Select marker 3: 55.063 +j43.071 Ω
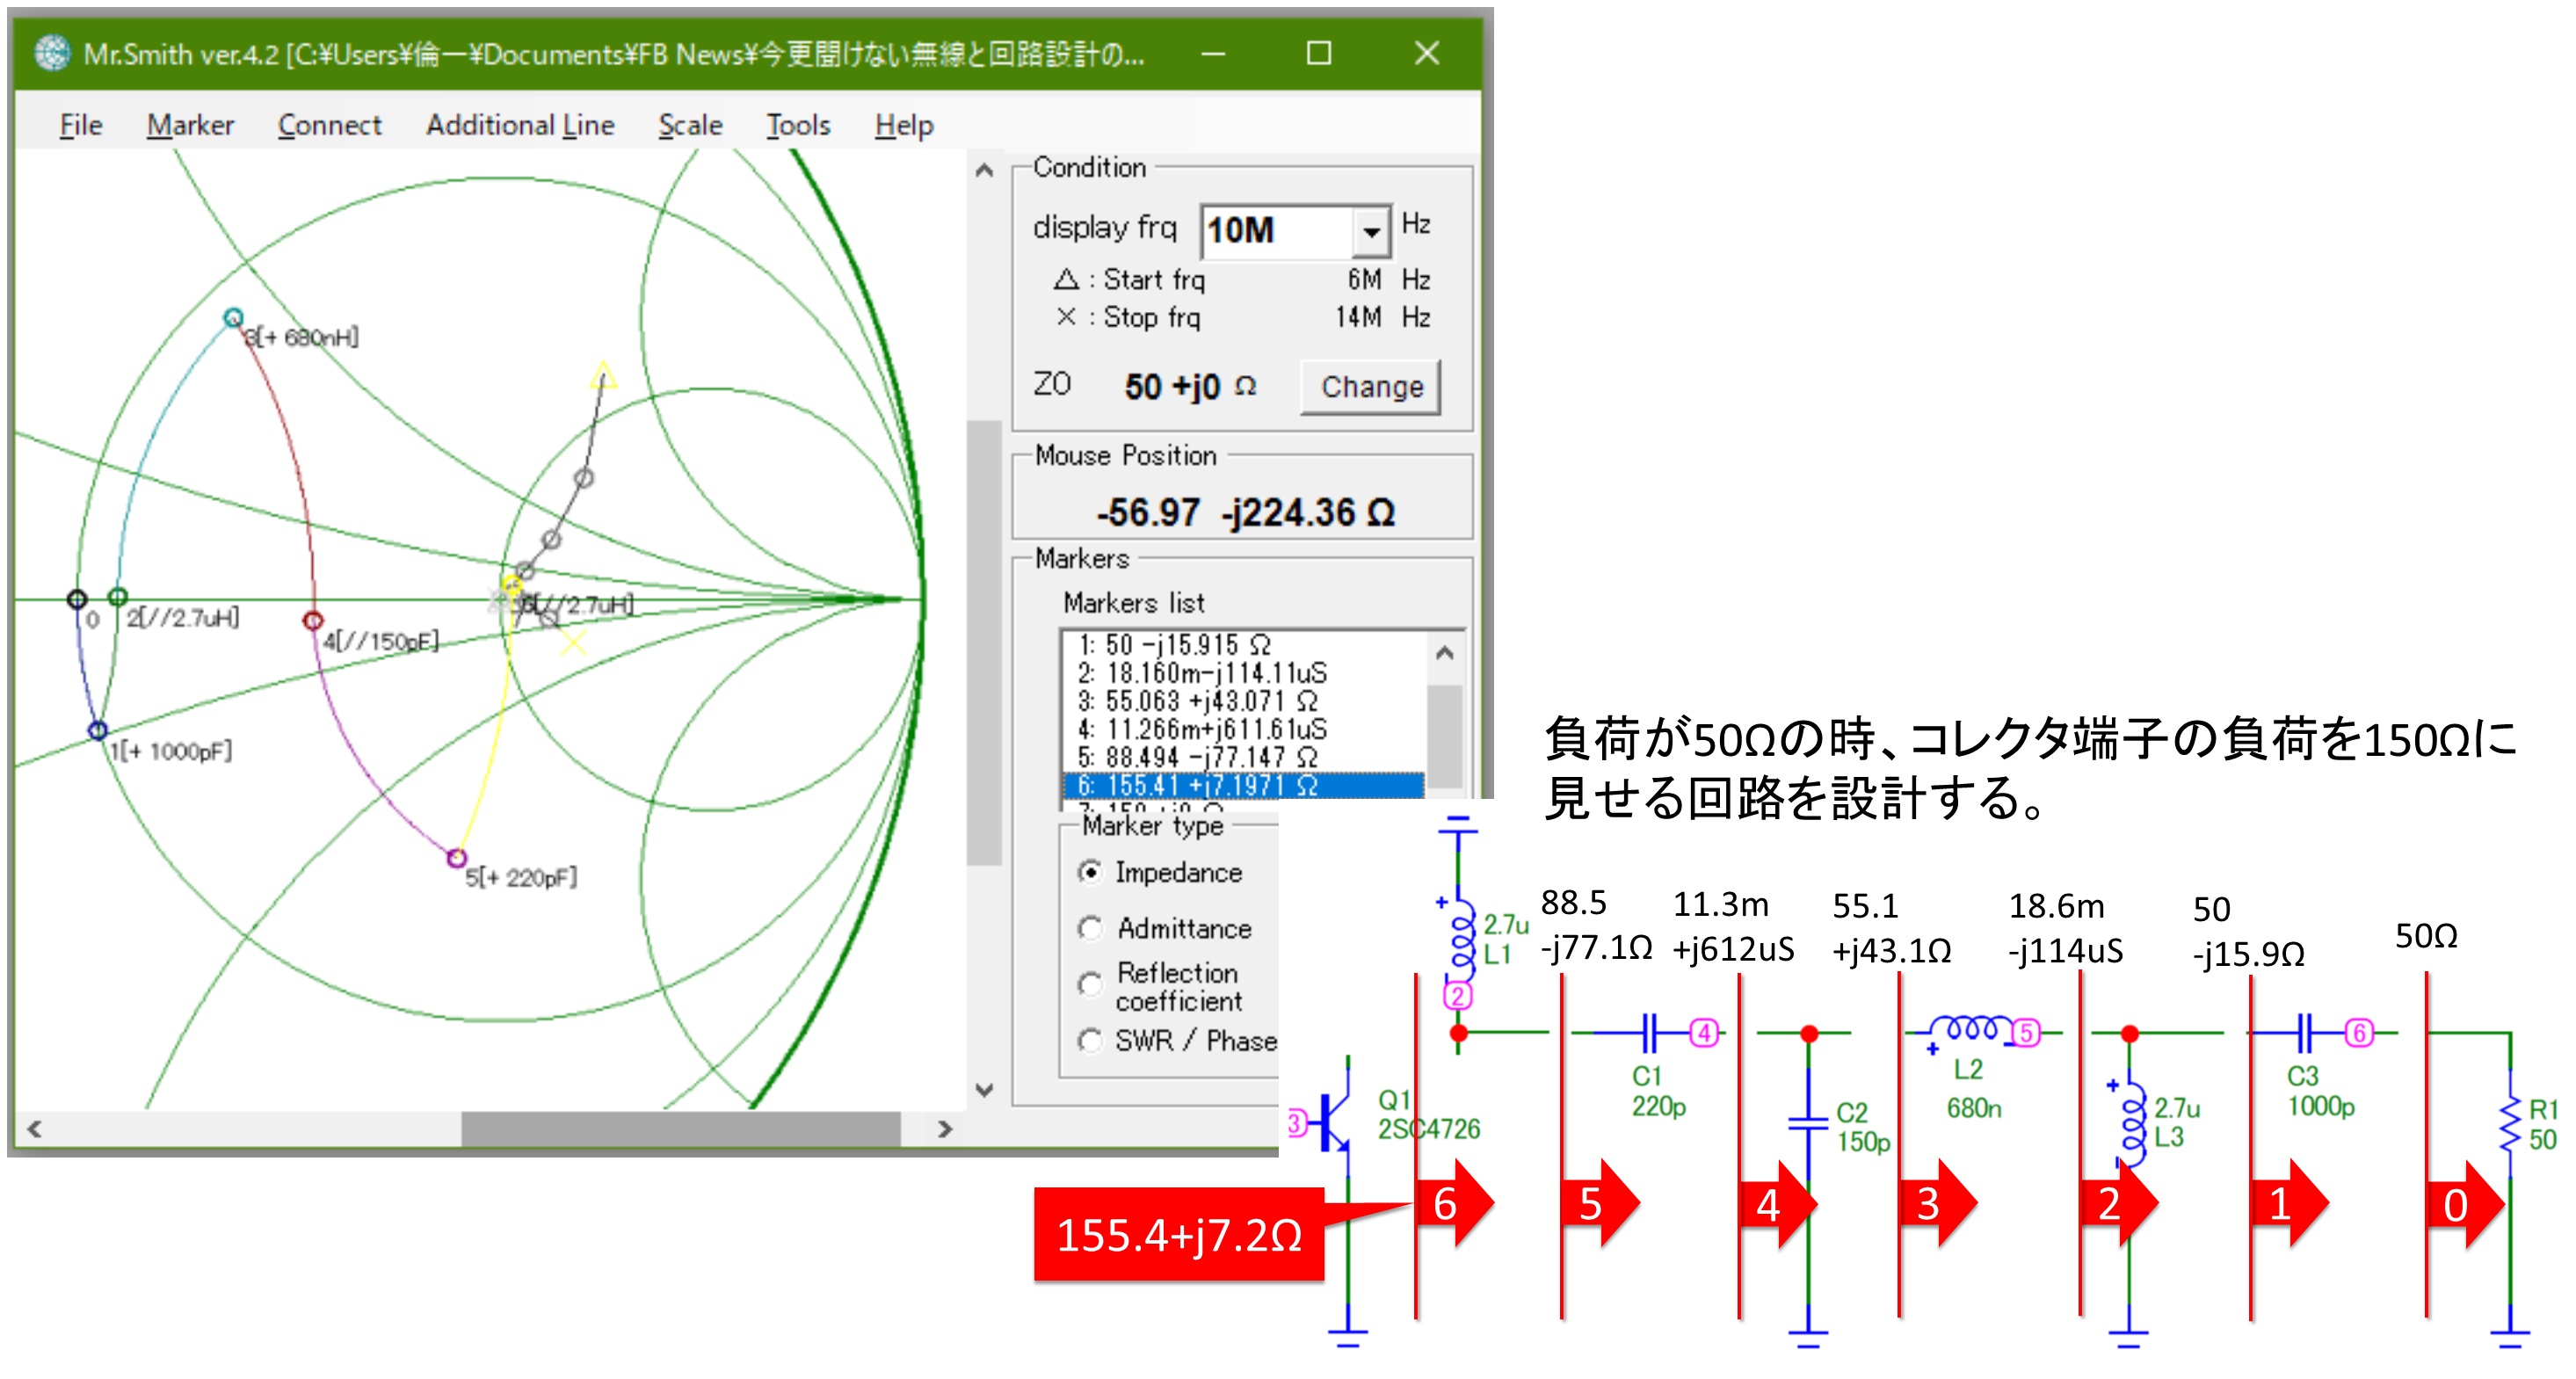This screenshot has height=1379, width=2576. tap(1244, 701)
